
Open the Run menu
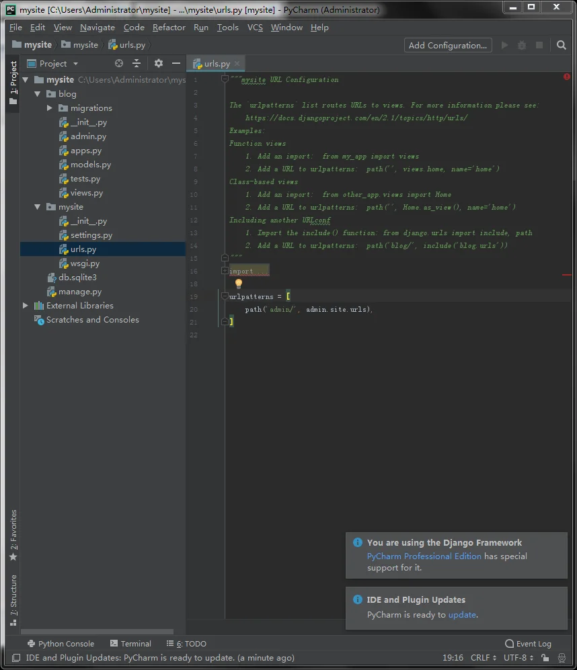tap(200, 28)
